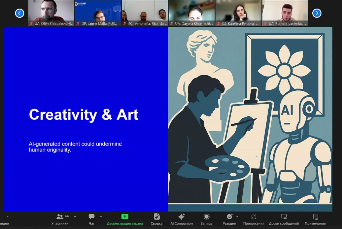The height and width of the screenshot is (229, 342).
Task: Select Roman Ivanenko's video thumbnail
Action: click(x=285, y=13)
